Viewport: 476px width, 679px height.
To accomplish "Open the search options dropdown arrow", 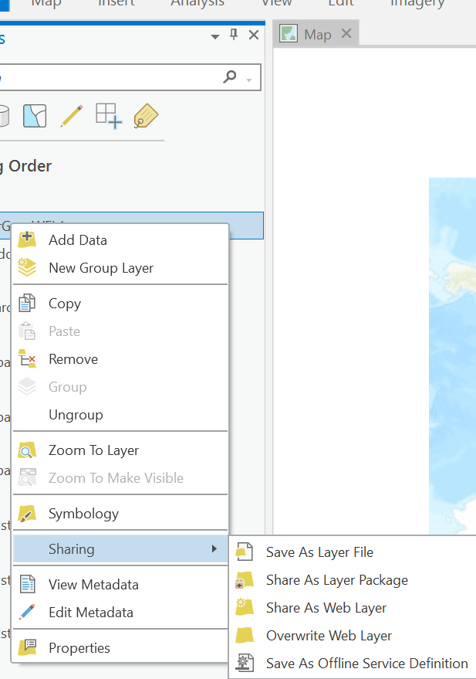I will 247,77.
